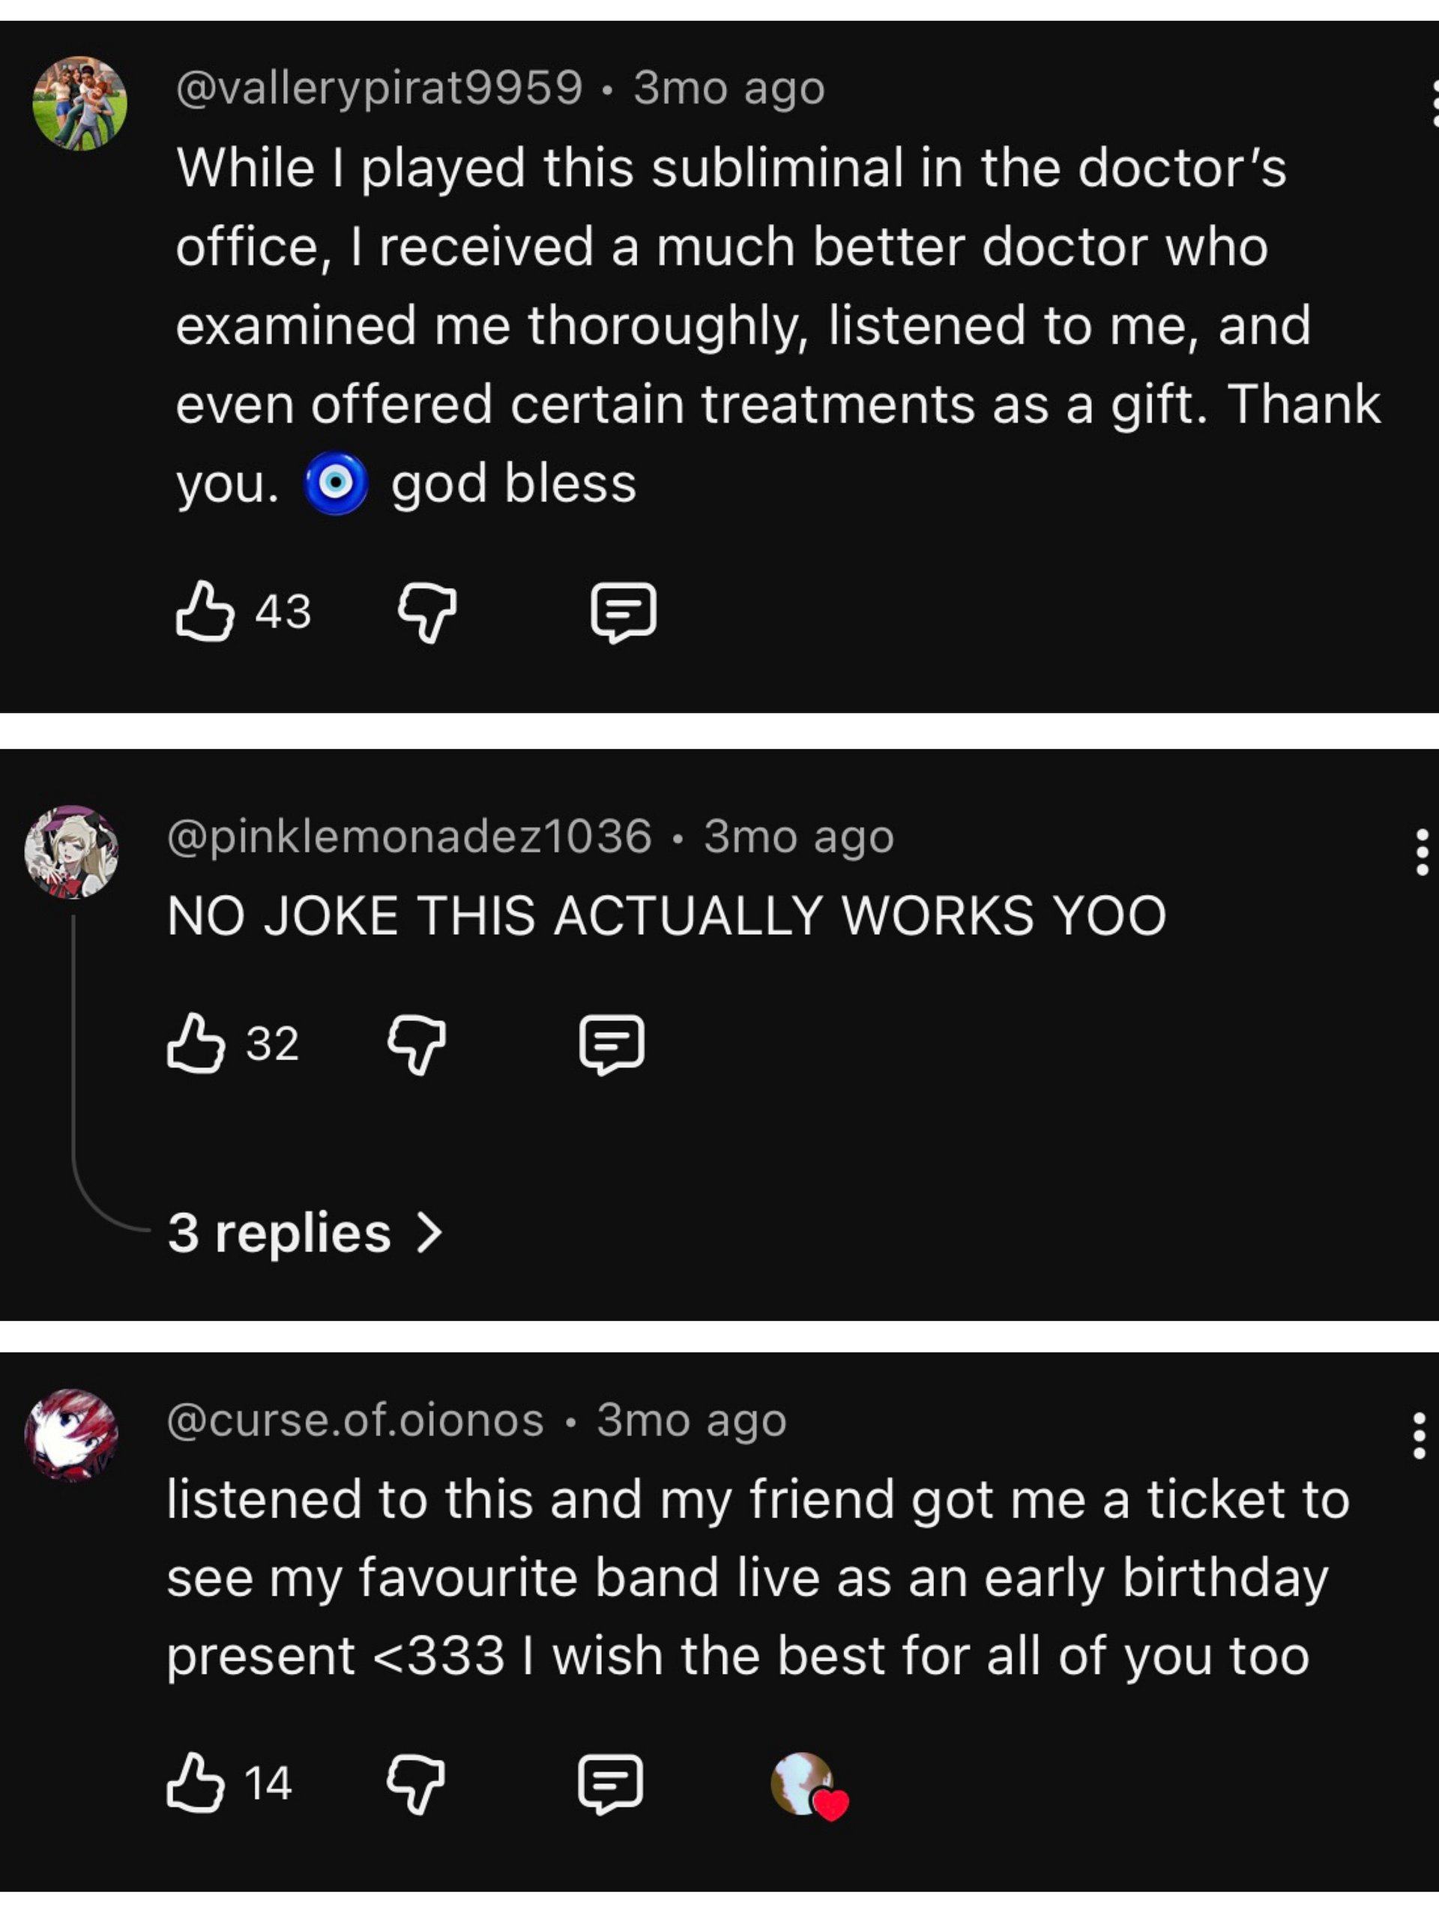Like the NO JOKE THIS ACTUALLY WORKS comment
The height and width of the screenshot is (1919, 1439).
196,1043
